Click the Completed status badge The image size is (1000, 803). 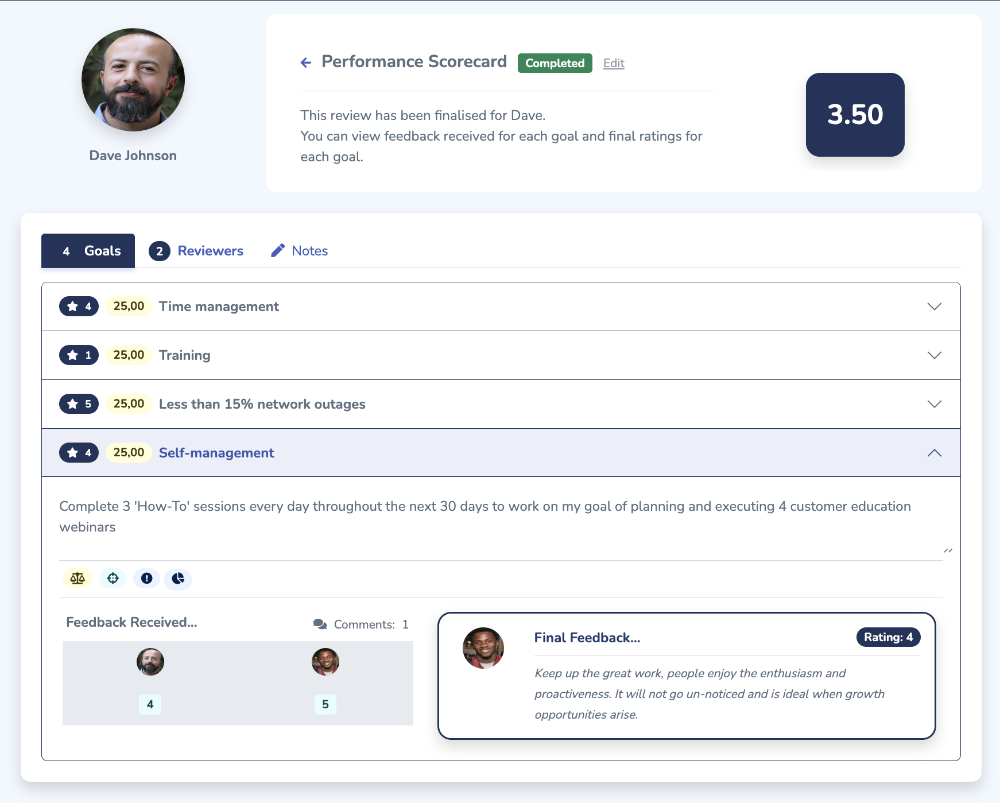(555, 63)
